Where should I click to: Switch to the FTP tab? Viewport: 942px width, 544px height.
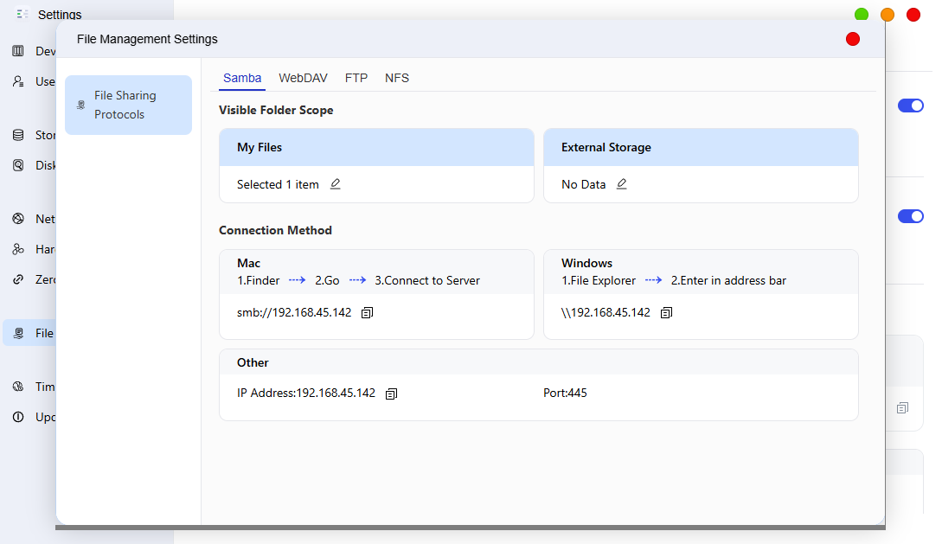(356, 78)
